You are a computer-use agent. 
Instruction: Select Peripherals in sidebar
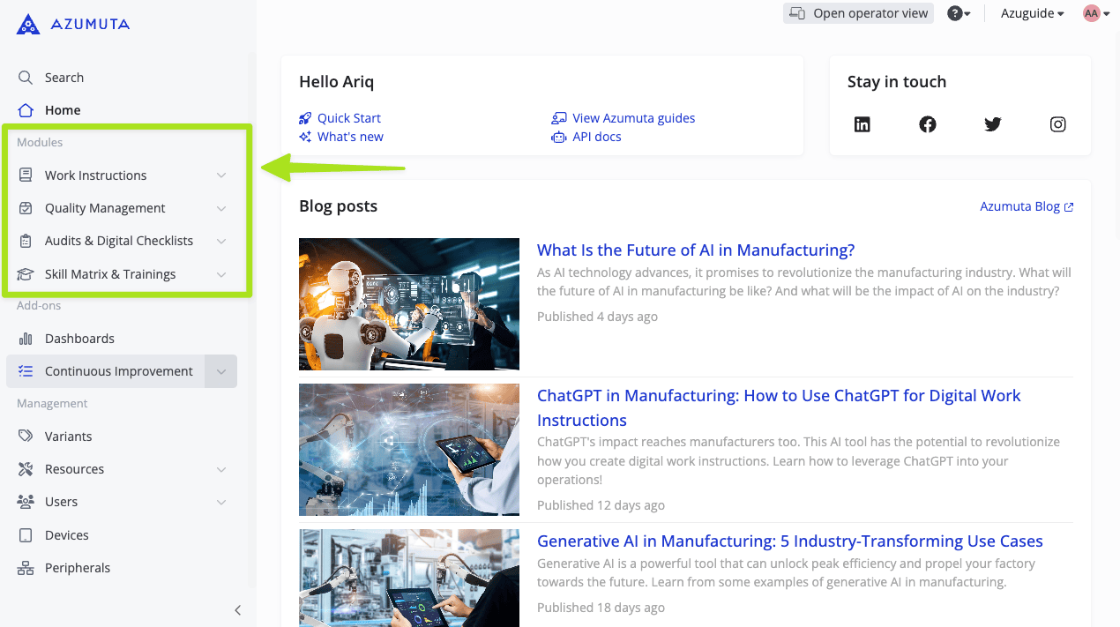point(77,568)
